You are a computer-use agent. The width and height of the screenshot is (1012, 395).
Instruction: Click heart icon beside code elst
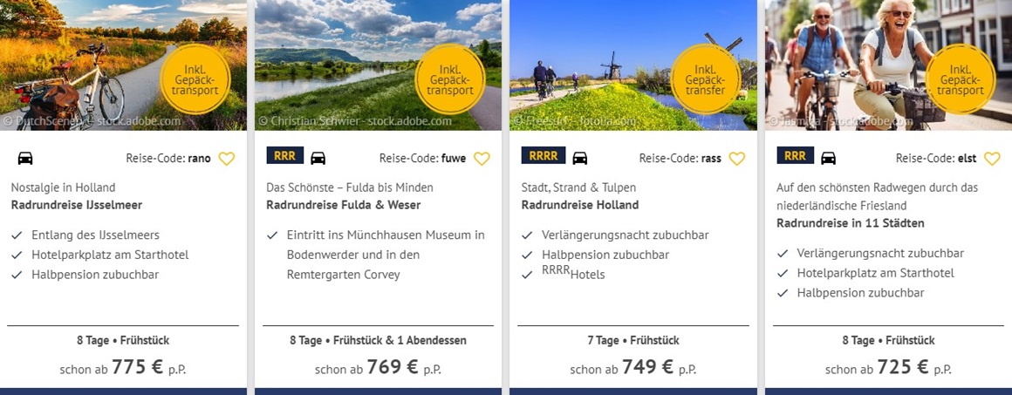(x=992, y=159)
